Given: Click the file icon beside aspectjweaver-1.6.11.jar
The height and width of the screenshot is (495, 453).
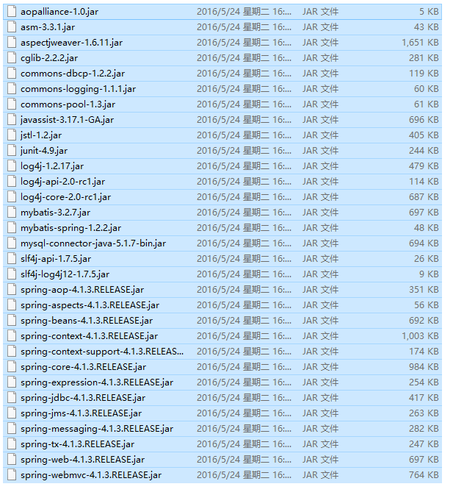Looking at the screenshot, I should (12, 43).
